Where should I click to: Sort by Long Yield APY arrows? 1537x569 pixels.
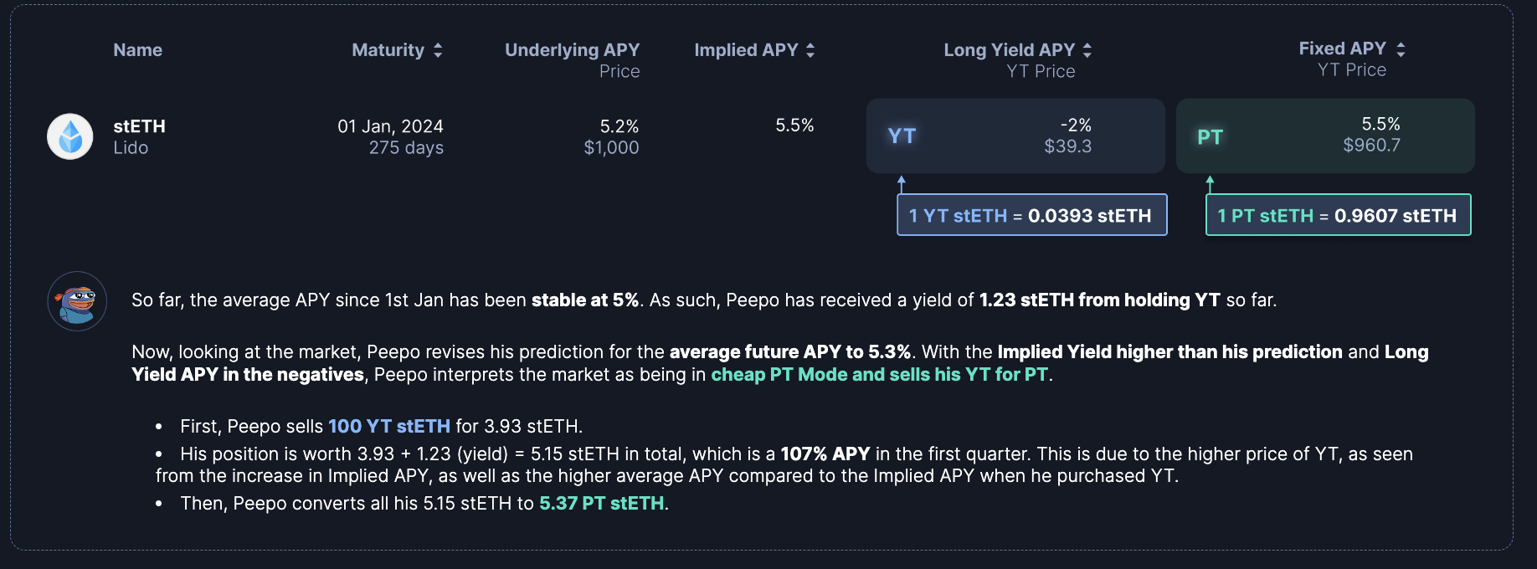point(1087,50)
